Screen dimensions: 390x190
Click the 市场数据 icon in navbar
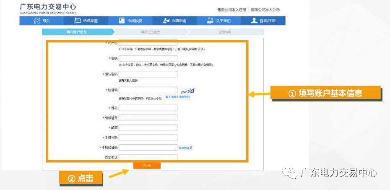coord(122,21)
